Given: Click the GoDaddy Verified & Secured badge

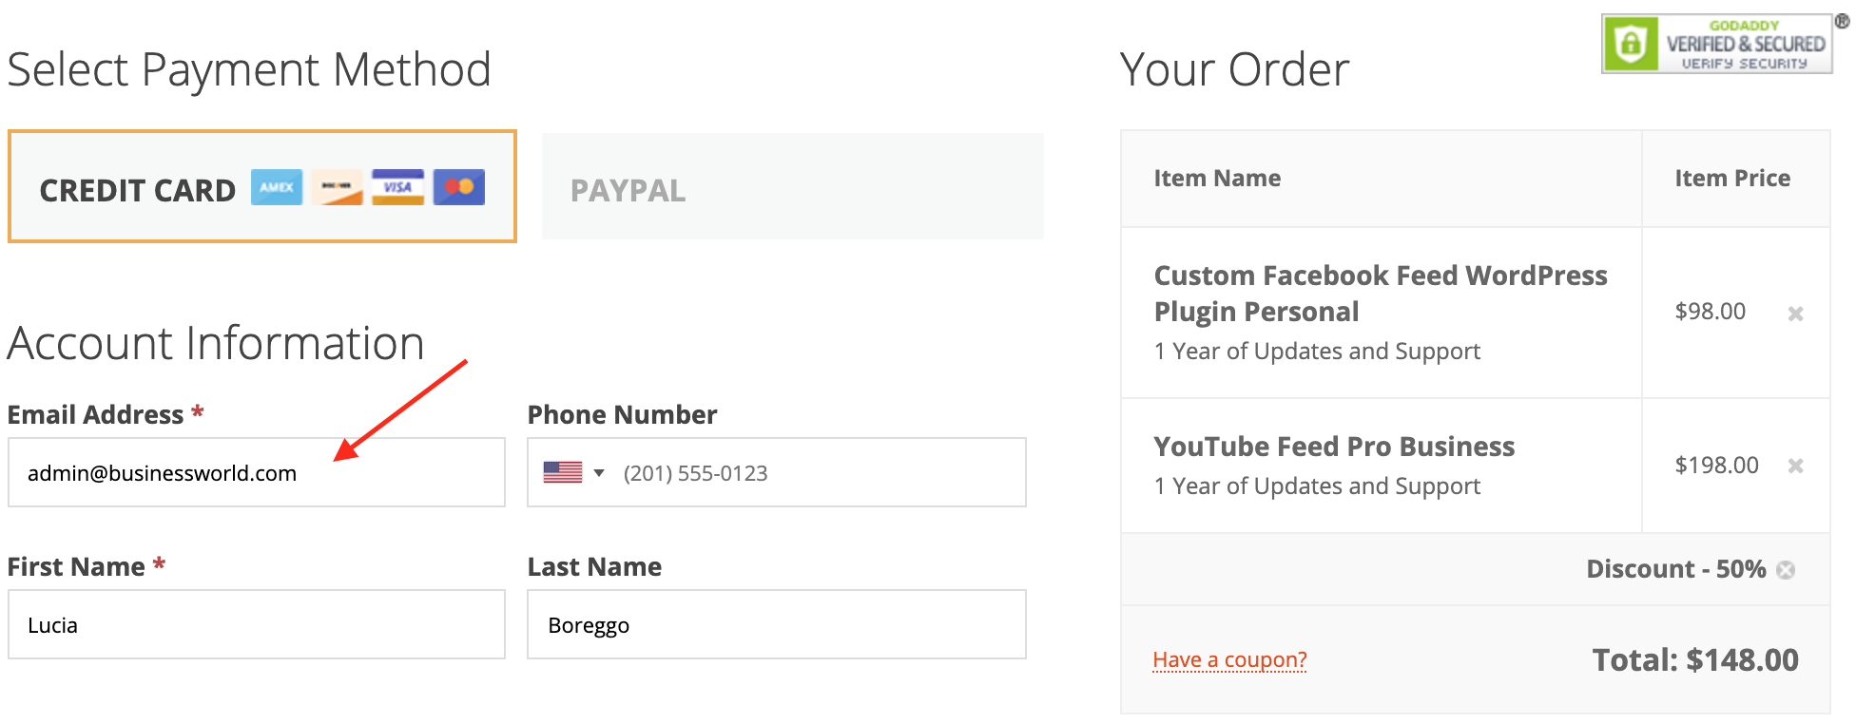Looking at the screenshot, I should (x=1716, y=44).
